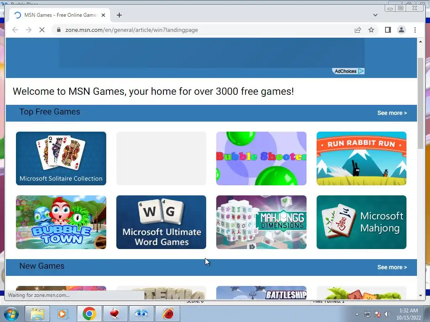Open Windows Explorer from taskbar

pos(37,314)
